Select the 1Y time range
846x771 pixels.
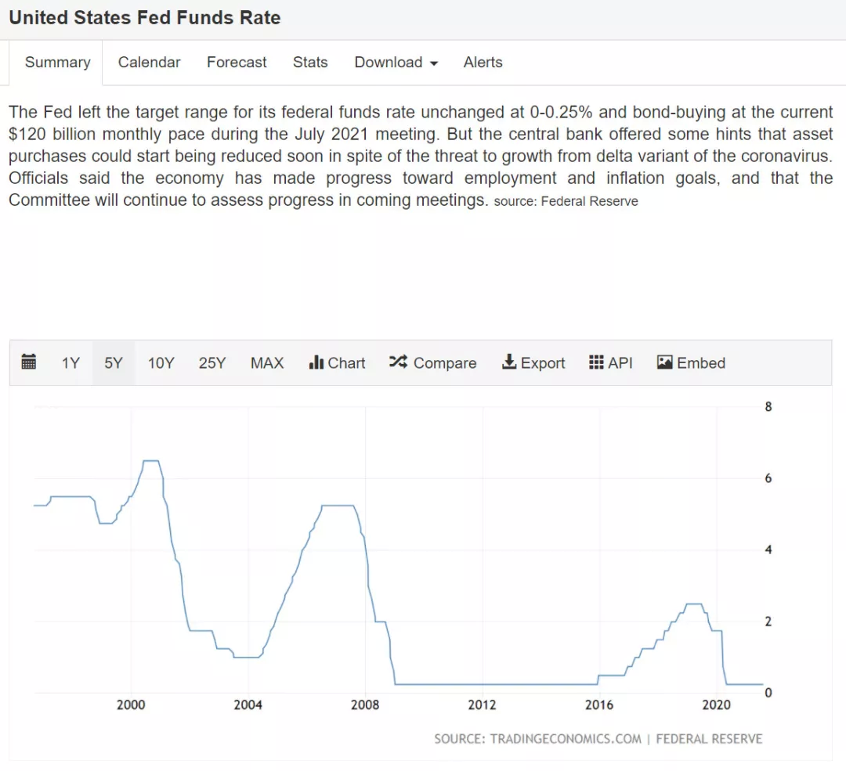click(x=70, y=363)
